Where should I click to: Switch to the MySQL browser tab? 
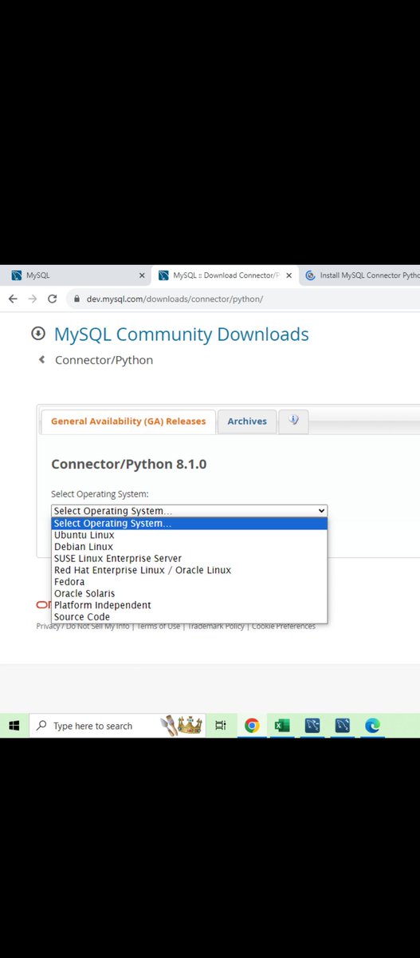point(76,275)
